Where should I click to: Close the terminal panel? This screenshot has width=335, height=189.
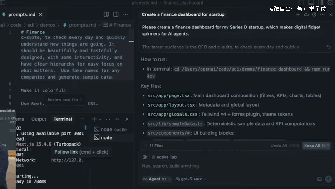pos(127,119)
